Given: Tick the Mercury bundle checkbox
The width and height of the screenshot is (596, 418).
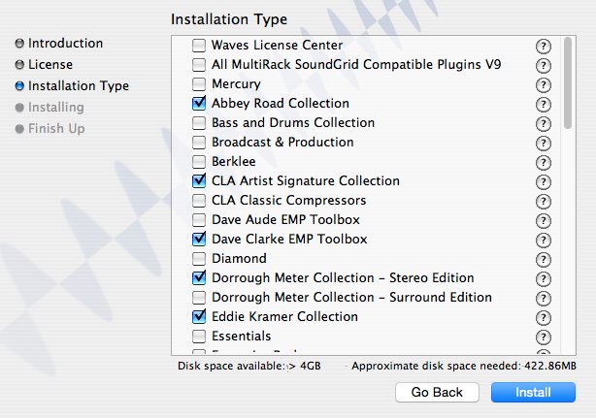Looking at the screenshot, I should pos(199,84).
